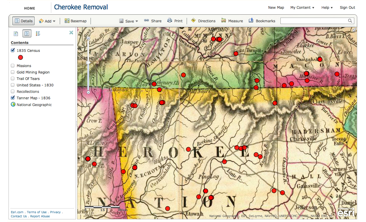The width and height of the screenshot is (366, 222).
Task: Zoom in with the slider plus button
Action: (88, 38)
